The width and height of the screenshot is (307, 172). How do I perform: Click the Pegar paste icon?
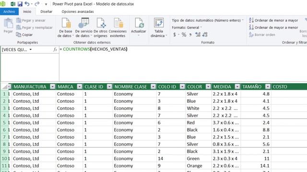tap(8, 23)
